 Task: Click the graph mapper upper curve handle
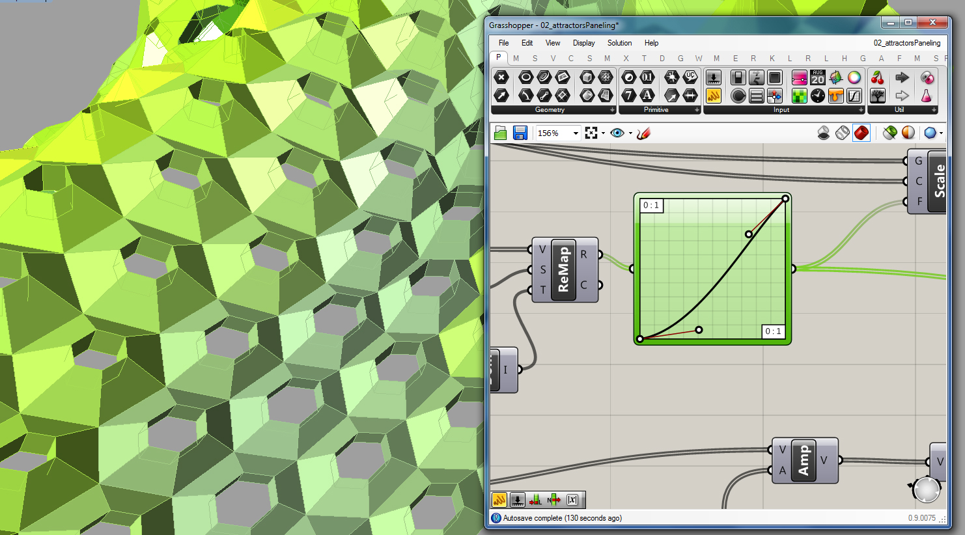pyautogui.click(x=749, y=234)
